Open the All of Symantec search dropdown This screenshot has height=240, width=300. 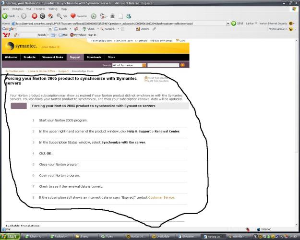click(x=144, y=65)
